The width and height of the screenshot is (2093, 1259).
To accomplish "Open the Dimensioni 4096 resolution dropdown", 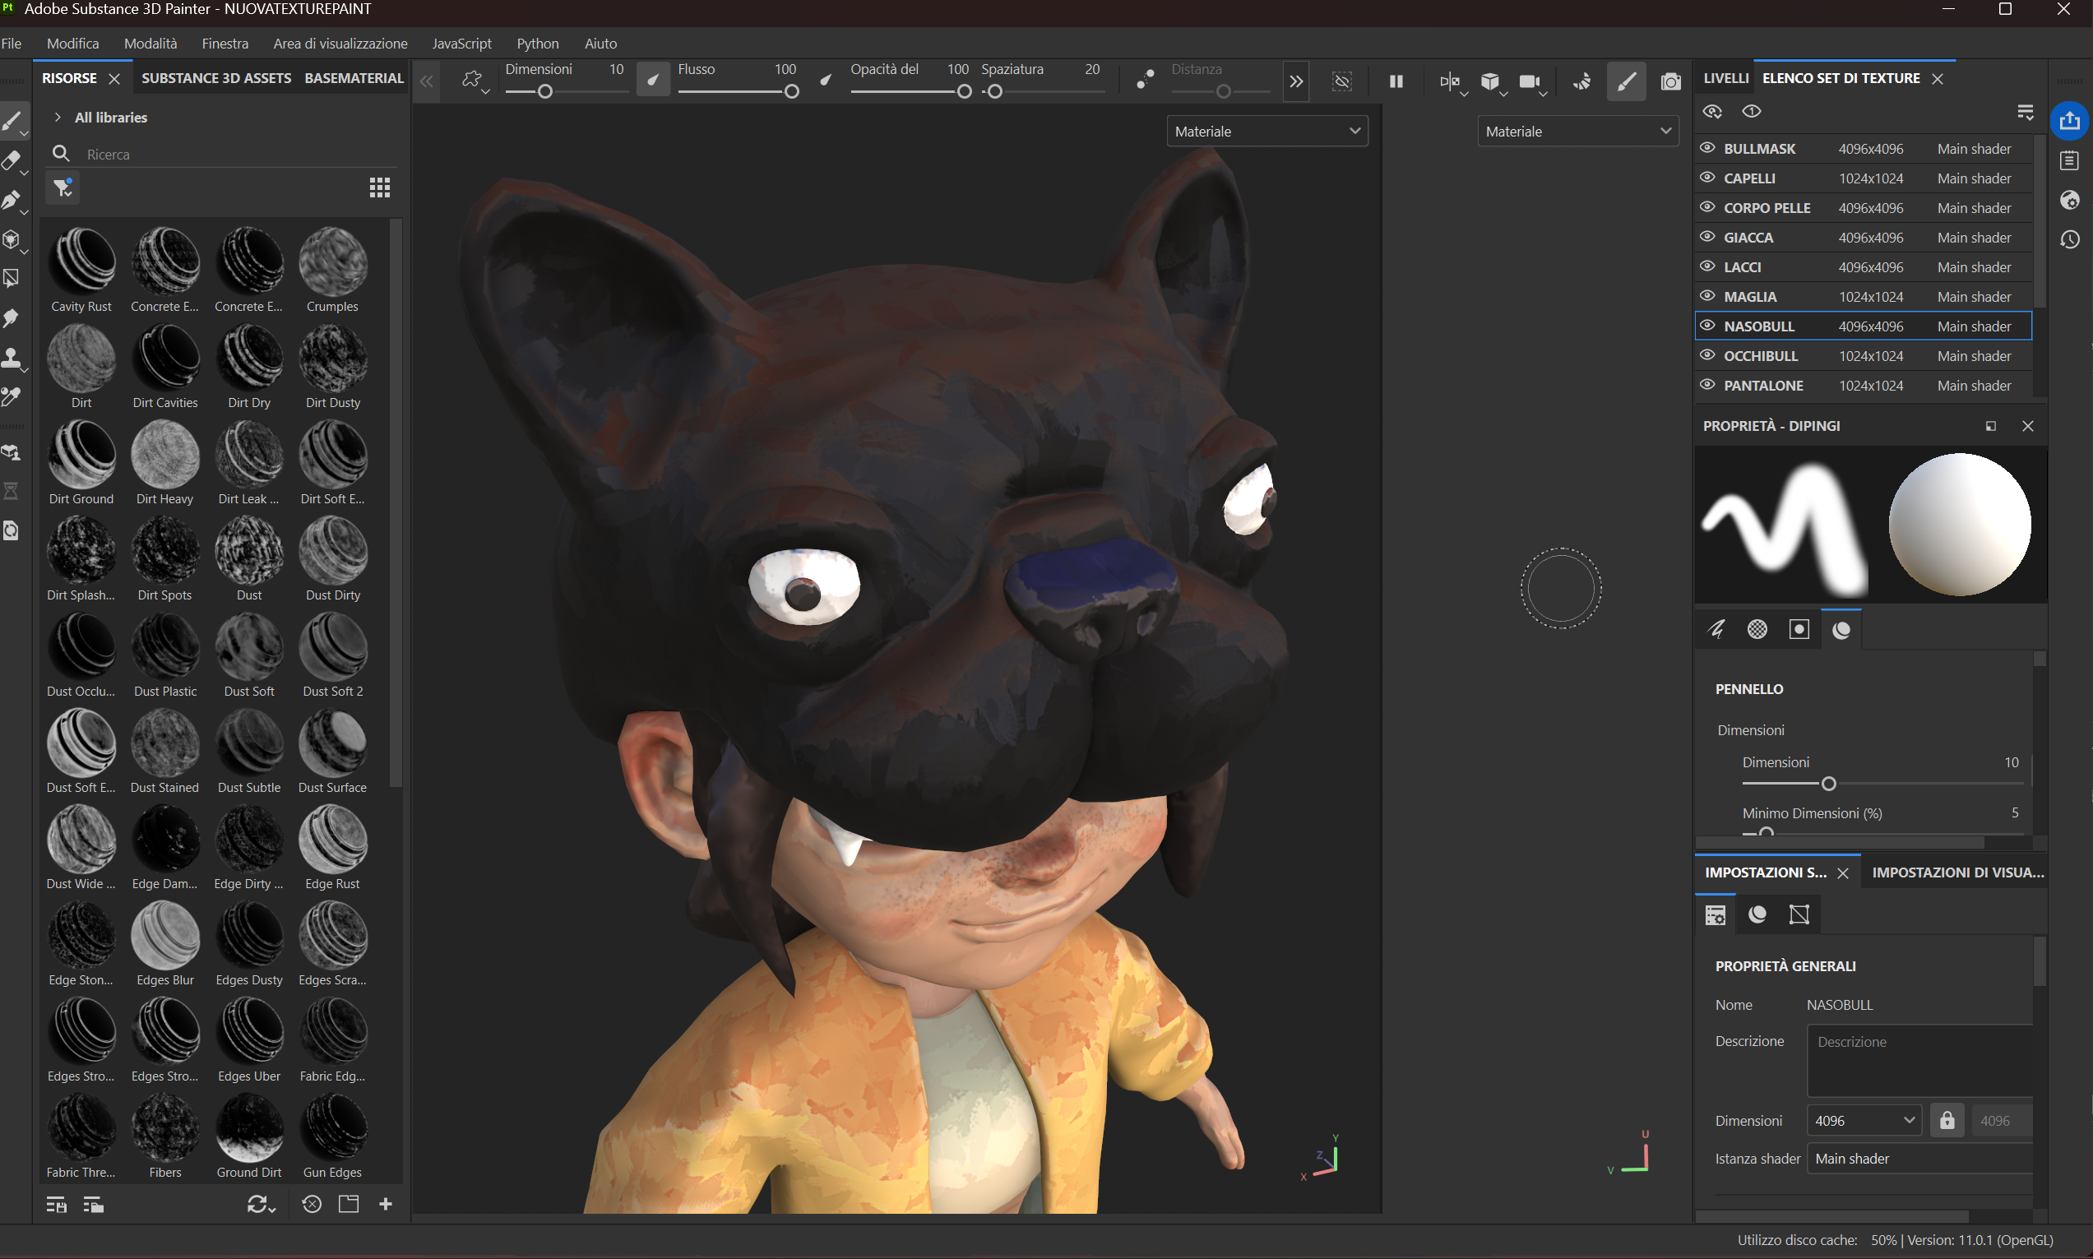I will (x=1864, y=1120).
